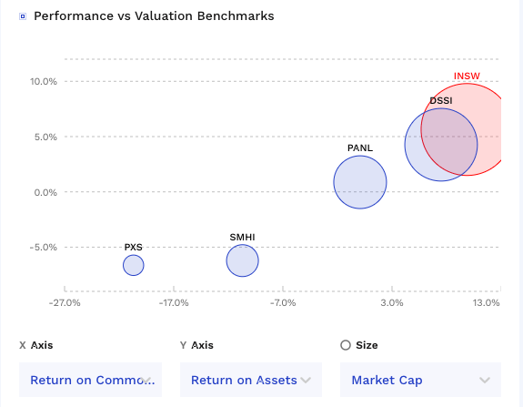
Task: Click the X Axis label
Action: pyautogui.click(x=36, y=345)
